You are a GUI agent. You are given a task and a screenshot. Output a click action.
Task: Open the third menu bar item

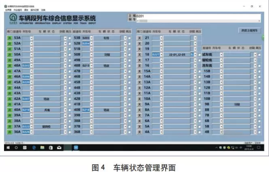coord(26,10)
